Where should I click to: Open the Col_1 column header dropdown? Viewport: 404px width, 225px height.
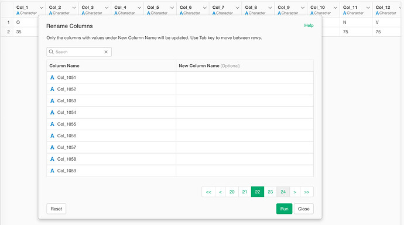(41, 8)
